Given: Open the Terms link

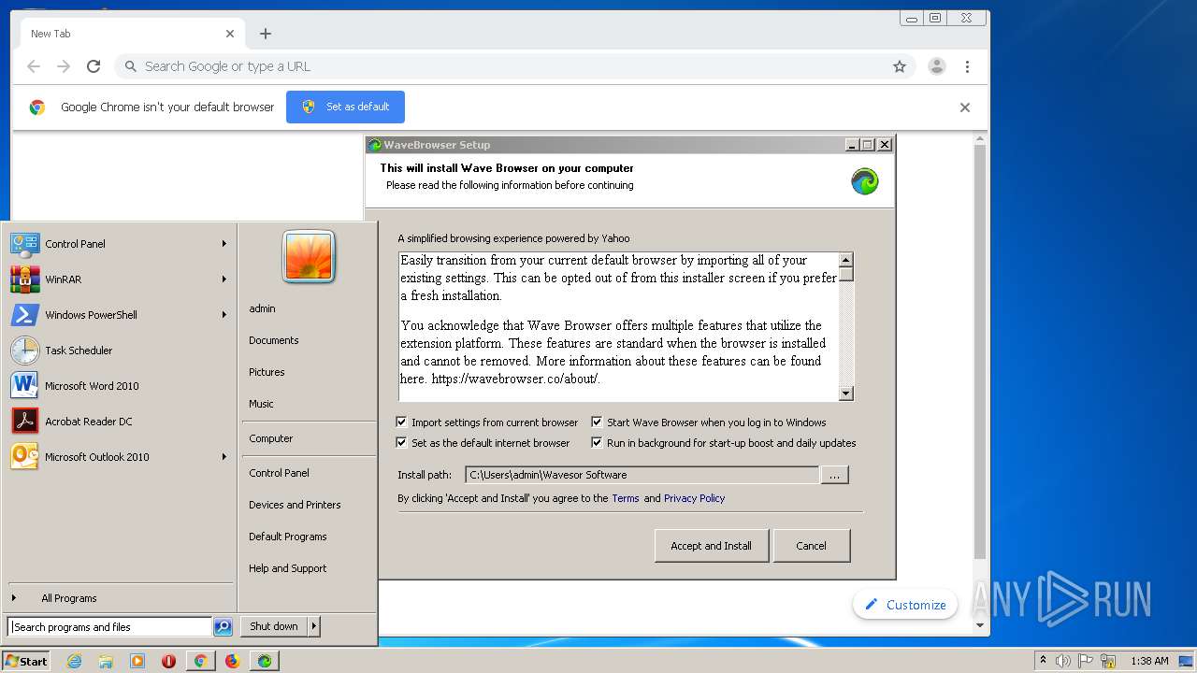Looking at the screenshot, I should (626, 498).
